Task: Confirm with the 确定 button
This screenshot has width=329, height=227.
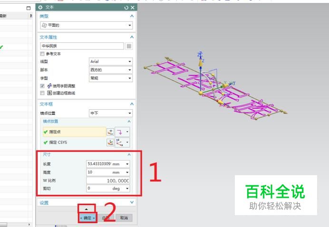Action: (87, 218)
